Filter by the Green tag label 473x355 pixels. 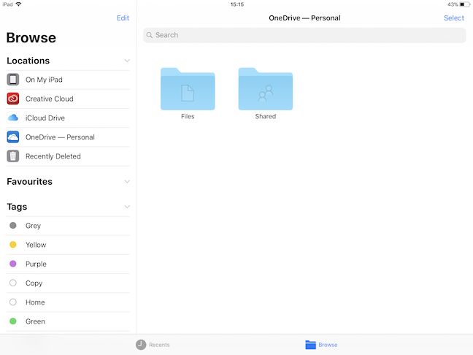point(35,321)
